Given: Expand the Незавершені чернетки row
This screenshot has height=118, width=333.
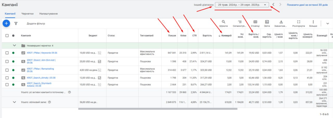Looking at the screenshot, I should click(x=14, y=46).
